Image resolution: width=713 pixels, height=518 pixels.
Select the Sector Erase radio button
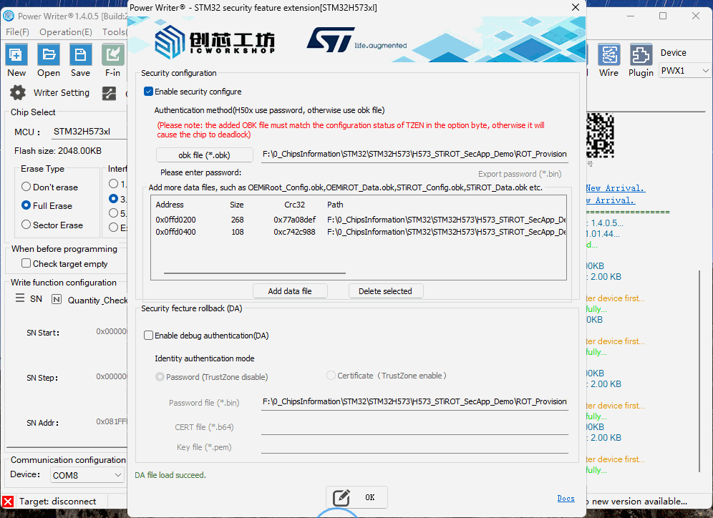(26, 225)
